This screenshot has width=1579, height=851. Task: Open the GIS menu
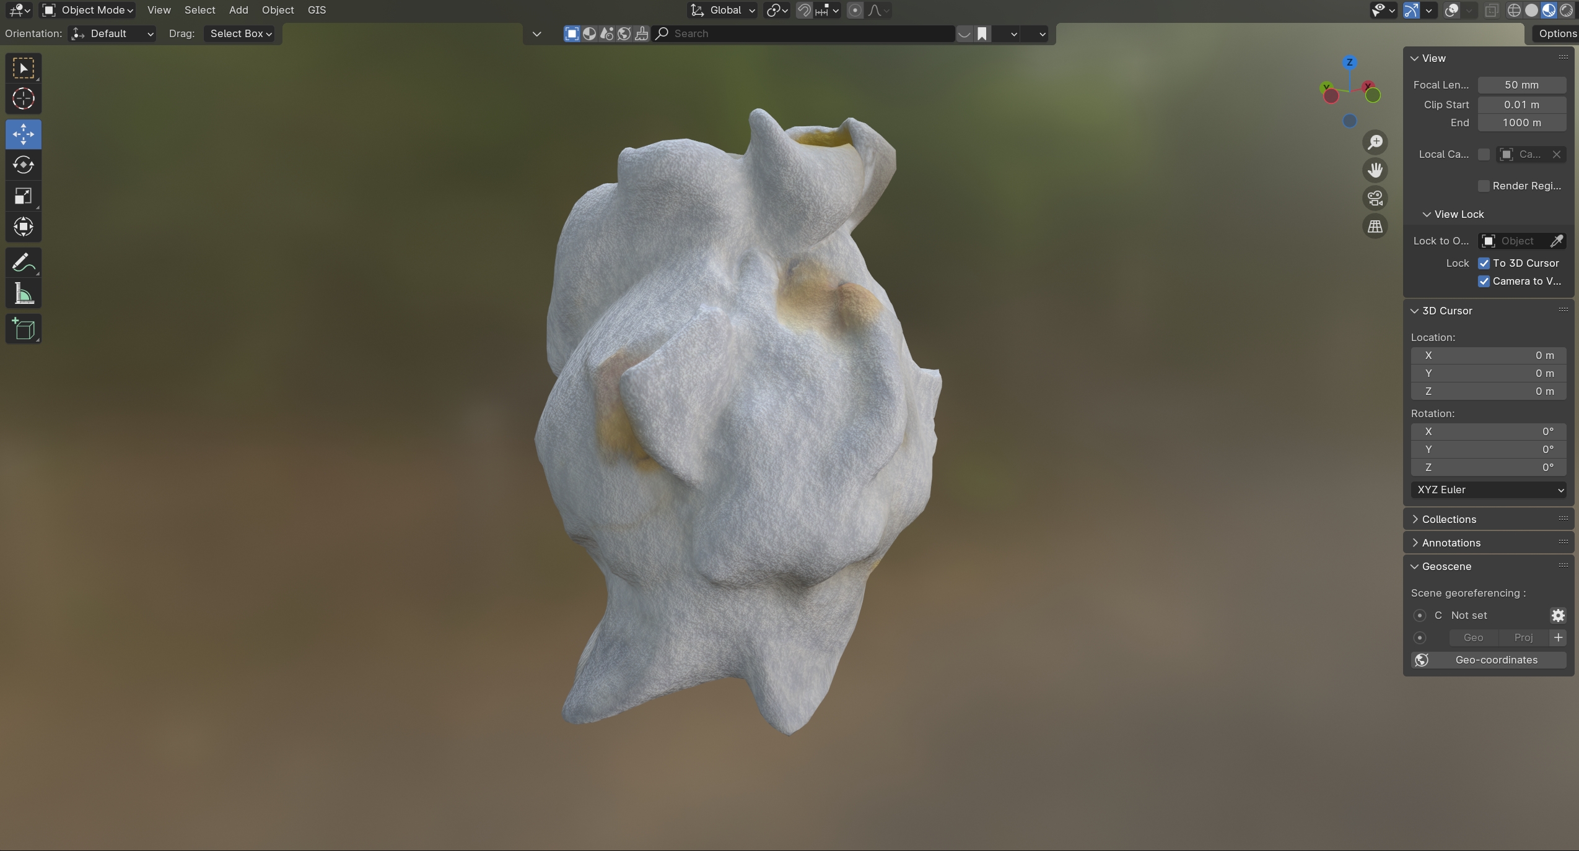pyautogui.click(x=317, y=10)
